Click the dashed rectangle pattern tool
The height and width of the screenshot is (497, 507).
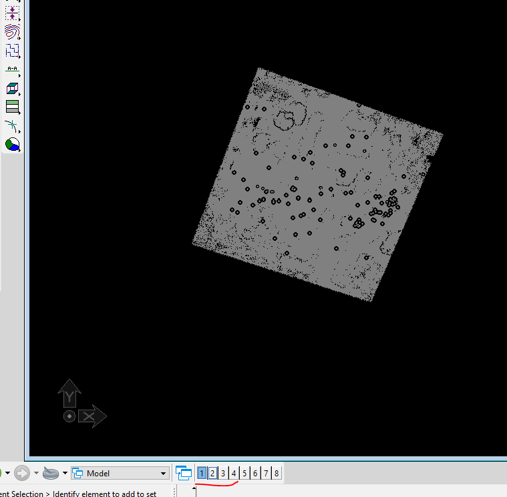tap(12, 50)
